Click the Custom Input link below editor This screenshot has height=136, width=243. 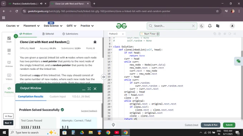192,125
